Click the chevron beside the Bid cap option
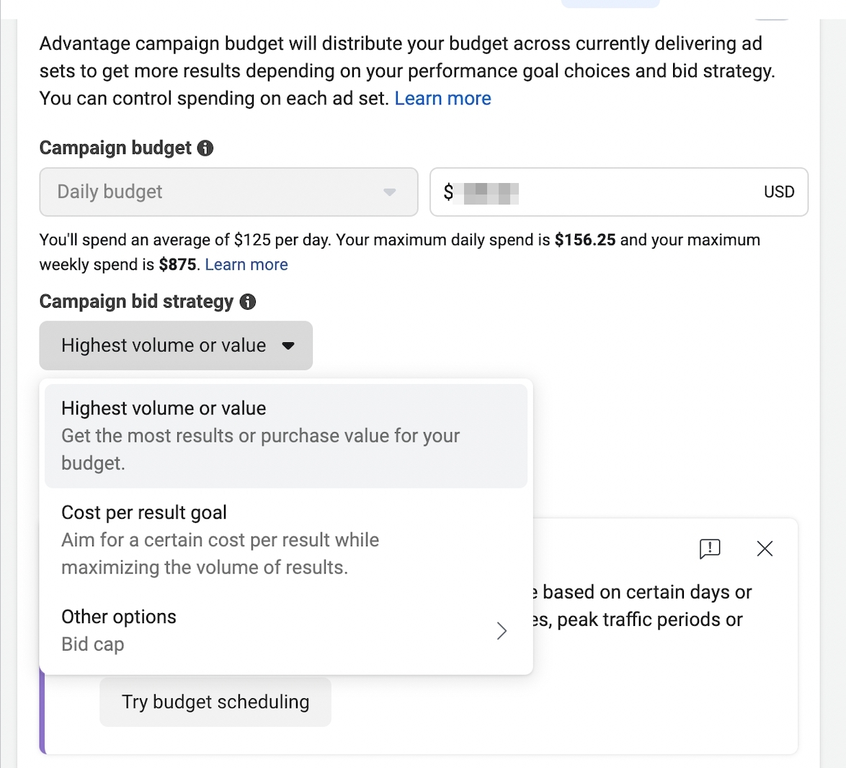This screenshot has height=768, width=846. [502, 630]
